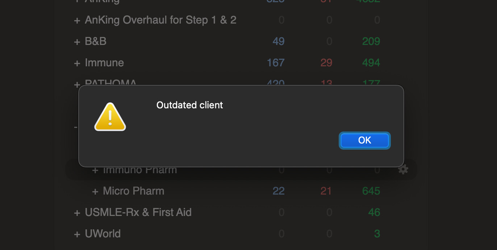Click Micro Pharm's blue new count 22
The image size is (497, 250).
click(x=279, y=191)
